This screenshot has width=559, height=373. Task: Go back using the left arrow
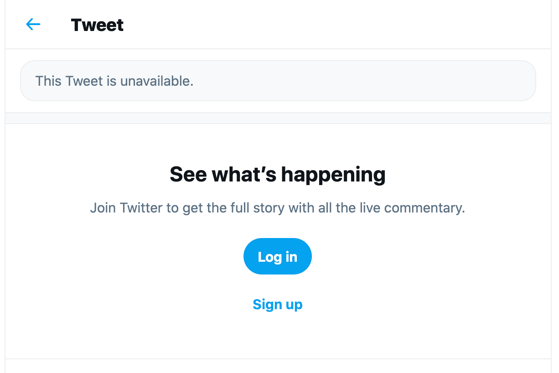pyautogui.click(x=33, y=25)
